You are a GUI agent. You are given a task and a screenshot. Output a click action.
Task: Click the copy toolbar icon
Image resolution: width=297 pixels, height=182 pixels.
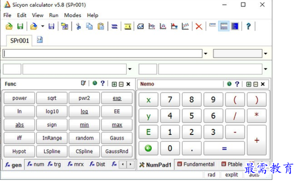click(89, 26)
